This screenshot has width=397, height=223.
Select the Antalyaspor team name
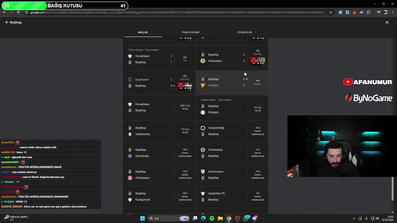point(142,178)
